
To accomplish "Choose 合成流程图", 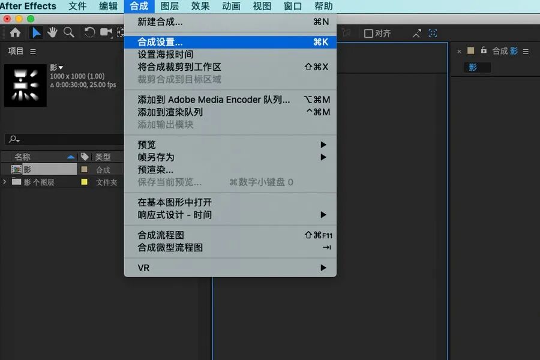I will coord(230,235).
